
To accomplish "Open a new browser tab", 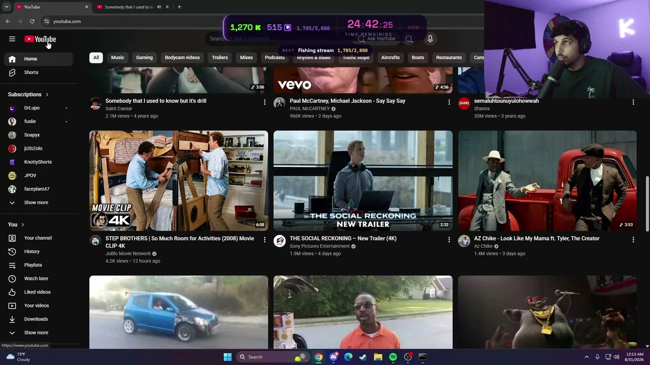I will 179,7.
